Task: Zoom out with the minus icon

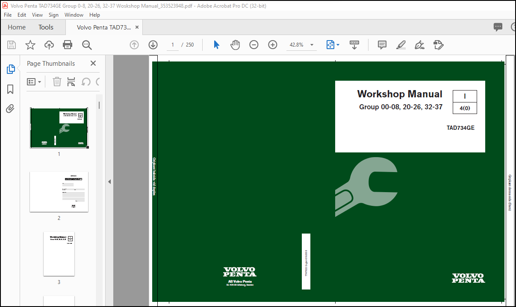Action: pos(254,45)
